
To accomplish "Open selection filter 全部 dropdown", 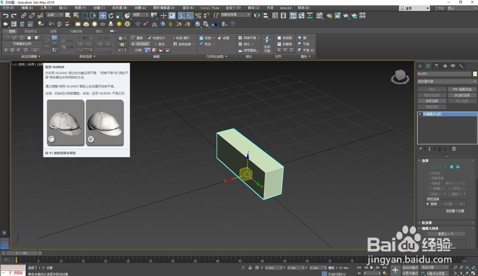I will coord(54,15).
